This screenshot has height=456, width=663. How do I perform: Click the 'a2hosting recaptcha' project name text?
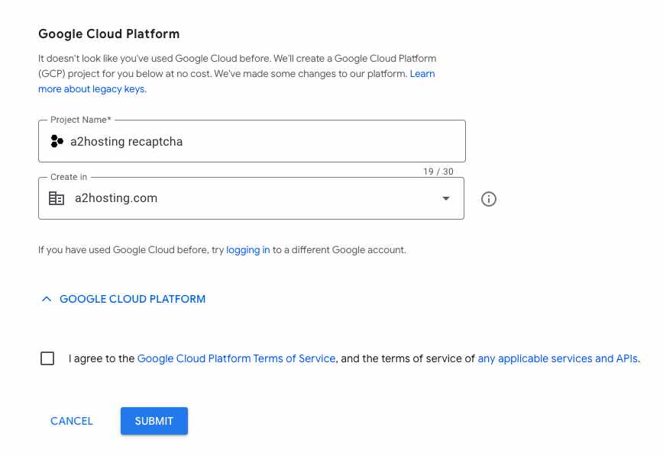coord(126,141)
